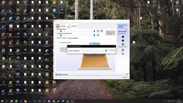
Task: Open the S.T.A.L.K.E.R. desktop shortcut
Action: [11, 92]
